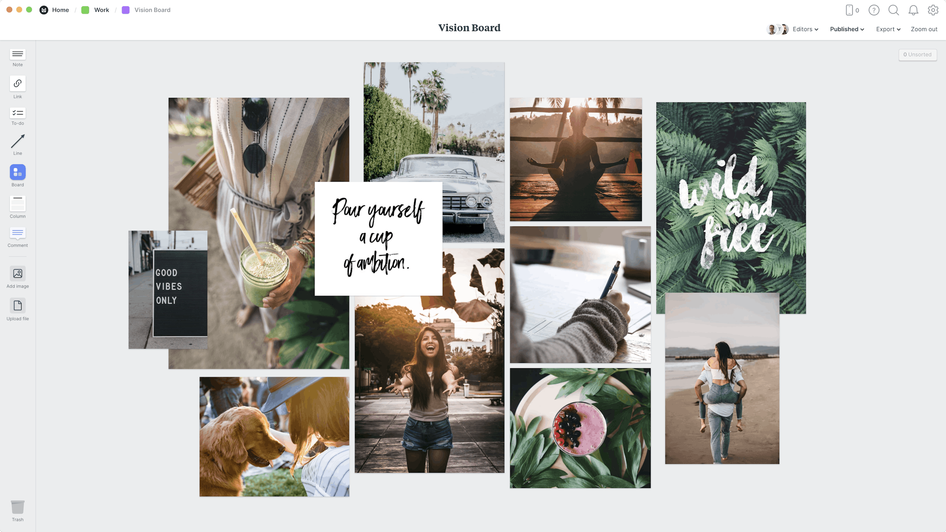Switch to the Work tab
This screenshot has width=946, height=532.
coord(101,10)
